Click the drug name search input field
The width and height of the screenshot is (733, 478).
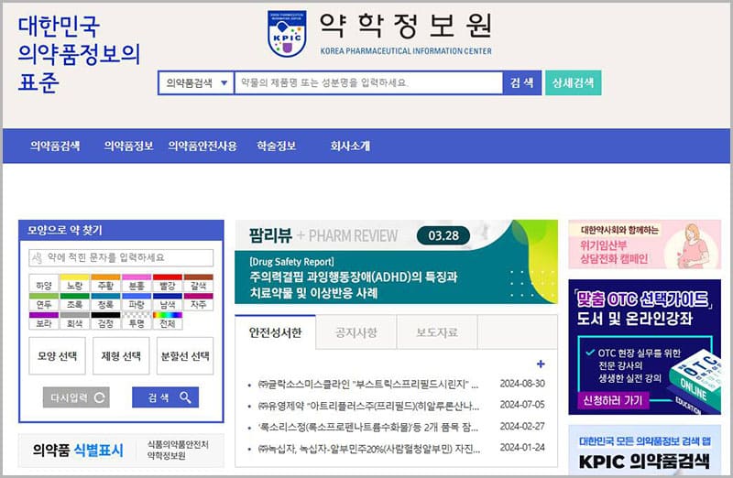coord(368,83)
